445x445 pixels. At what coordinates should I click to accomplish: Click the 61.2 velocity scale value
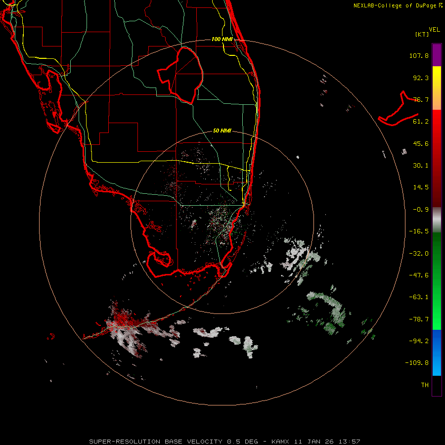tap(421, 122)
